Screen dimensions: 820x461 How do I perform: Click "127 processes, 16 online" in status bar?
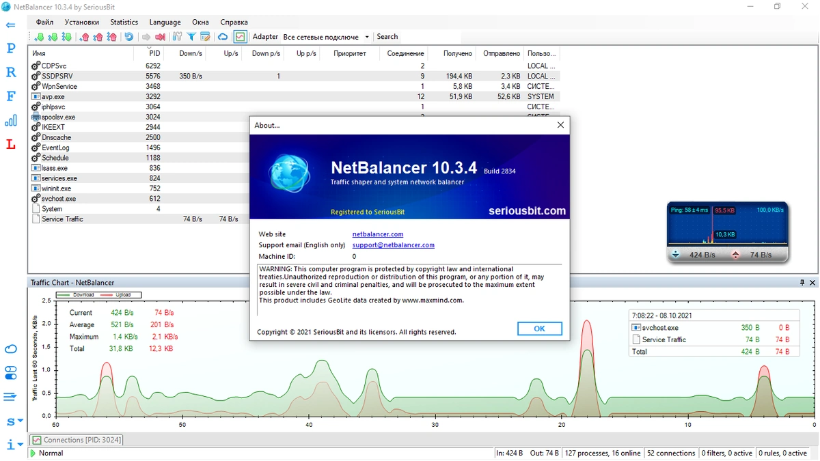pyautogui.click(x=603, y=453)
